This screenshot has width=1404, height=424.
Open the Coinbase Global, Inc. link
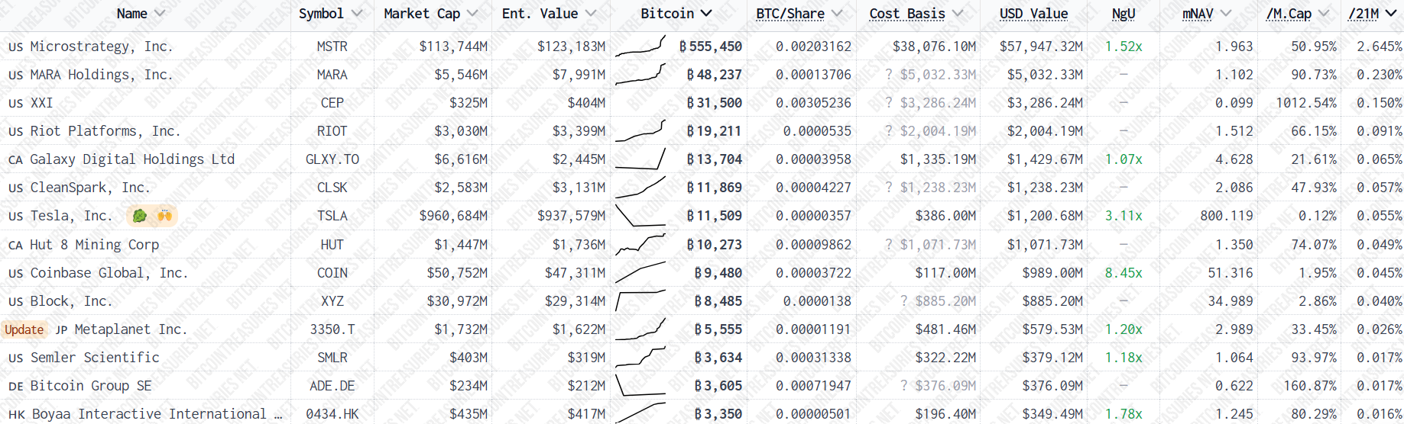pos(109,272)
